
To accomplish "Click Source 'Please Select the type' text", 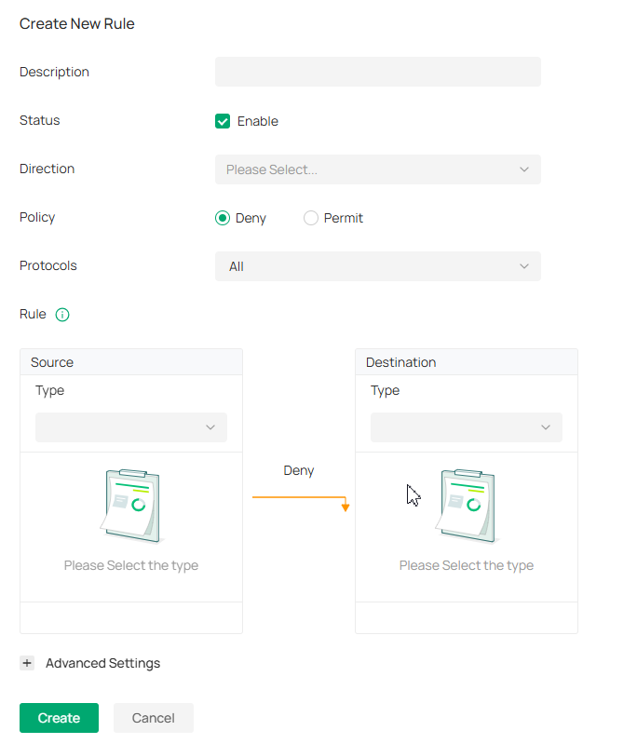I will (x=131, y=565).
